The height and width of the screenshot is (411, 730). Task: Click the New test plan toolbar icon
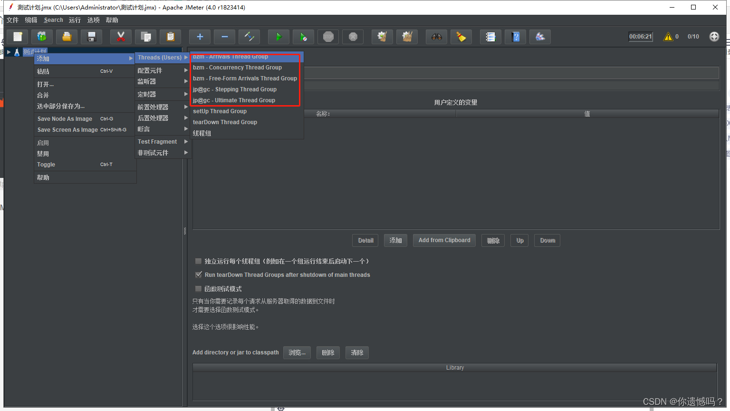[x=18, y=37]
